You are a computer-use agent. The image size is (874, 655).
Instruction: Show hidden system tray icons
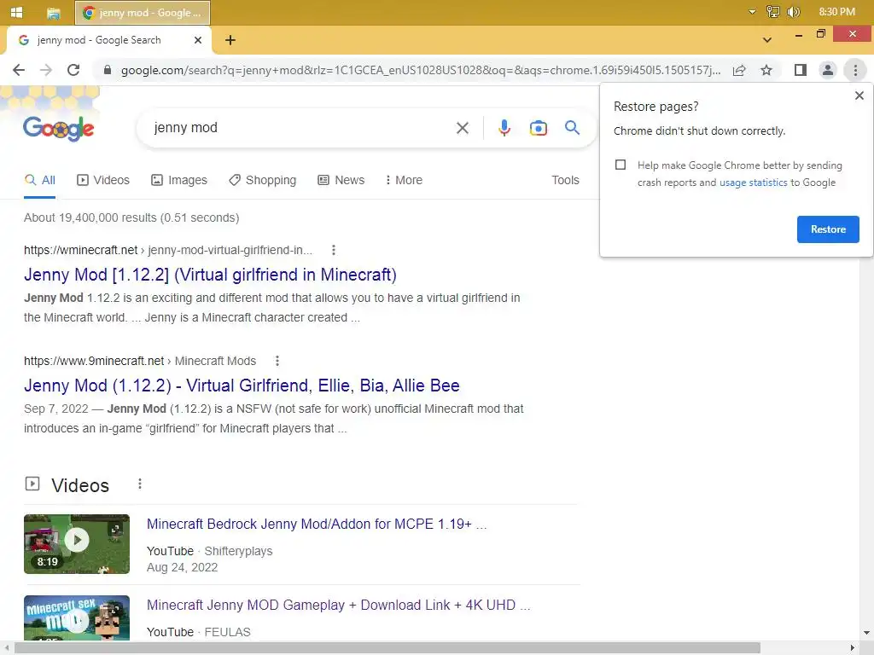point(752,12)
